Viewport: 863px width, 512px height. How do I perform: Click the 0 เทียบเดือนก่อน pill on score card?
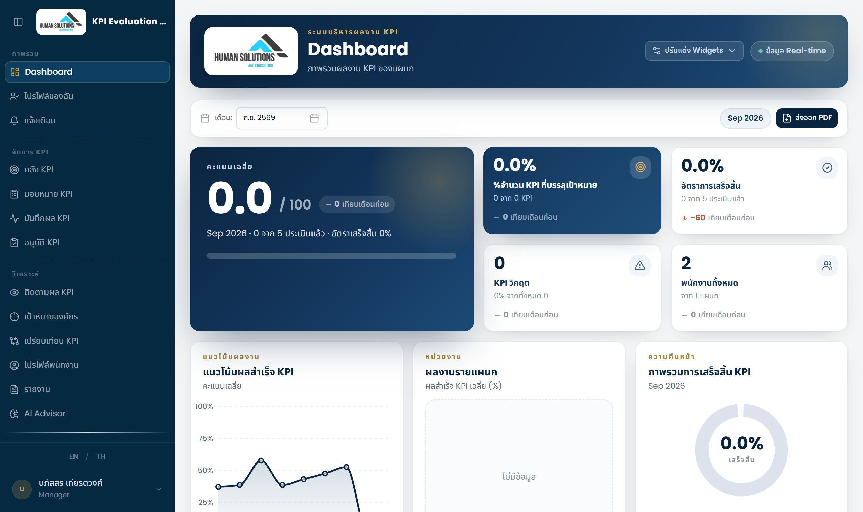tap(357, 204)
